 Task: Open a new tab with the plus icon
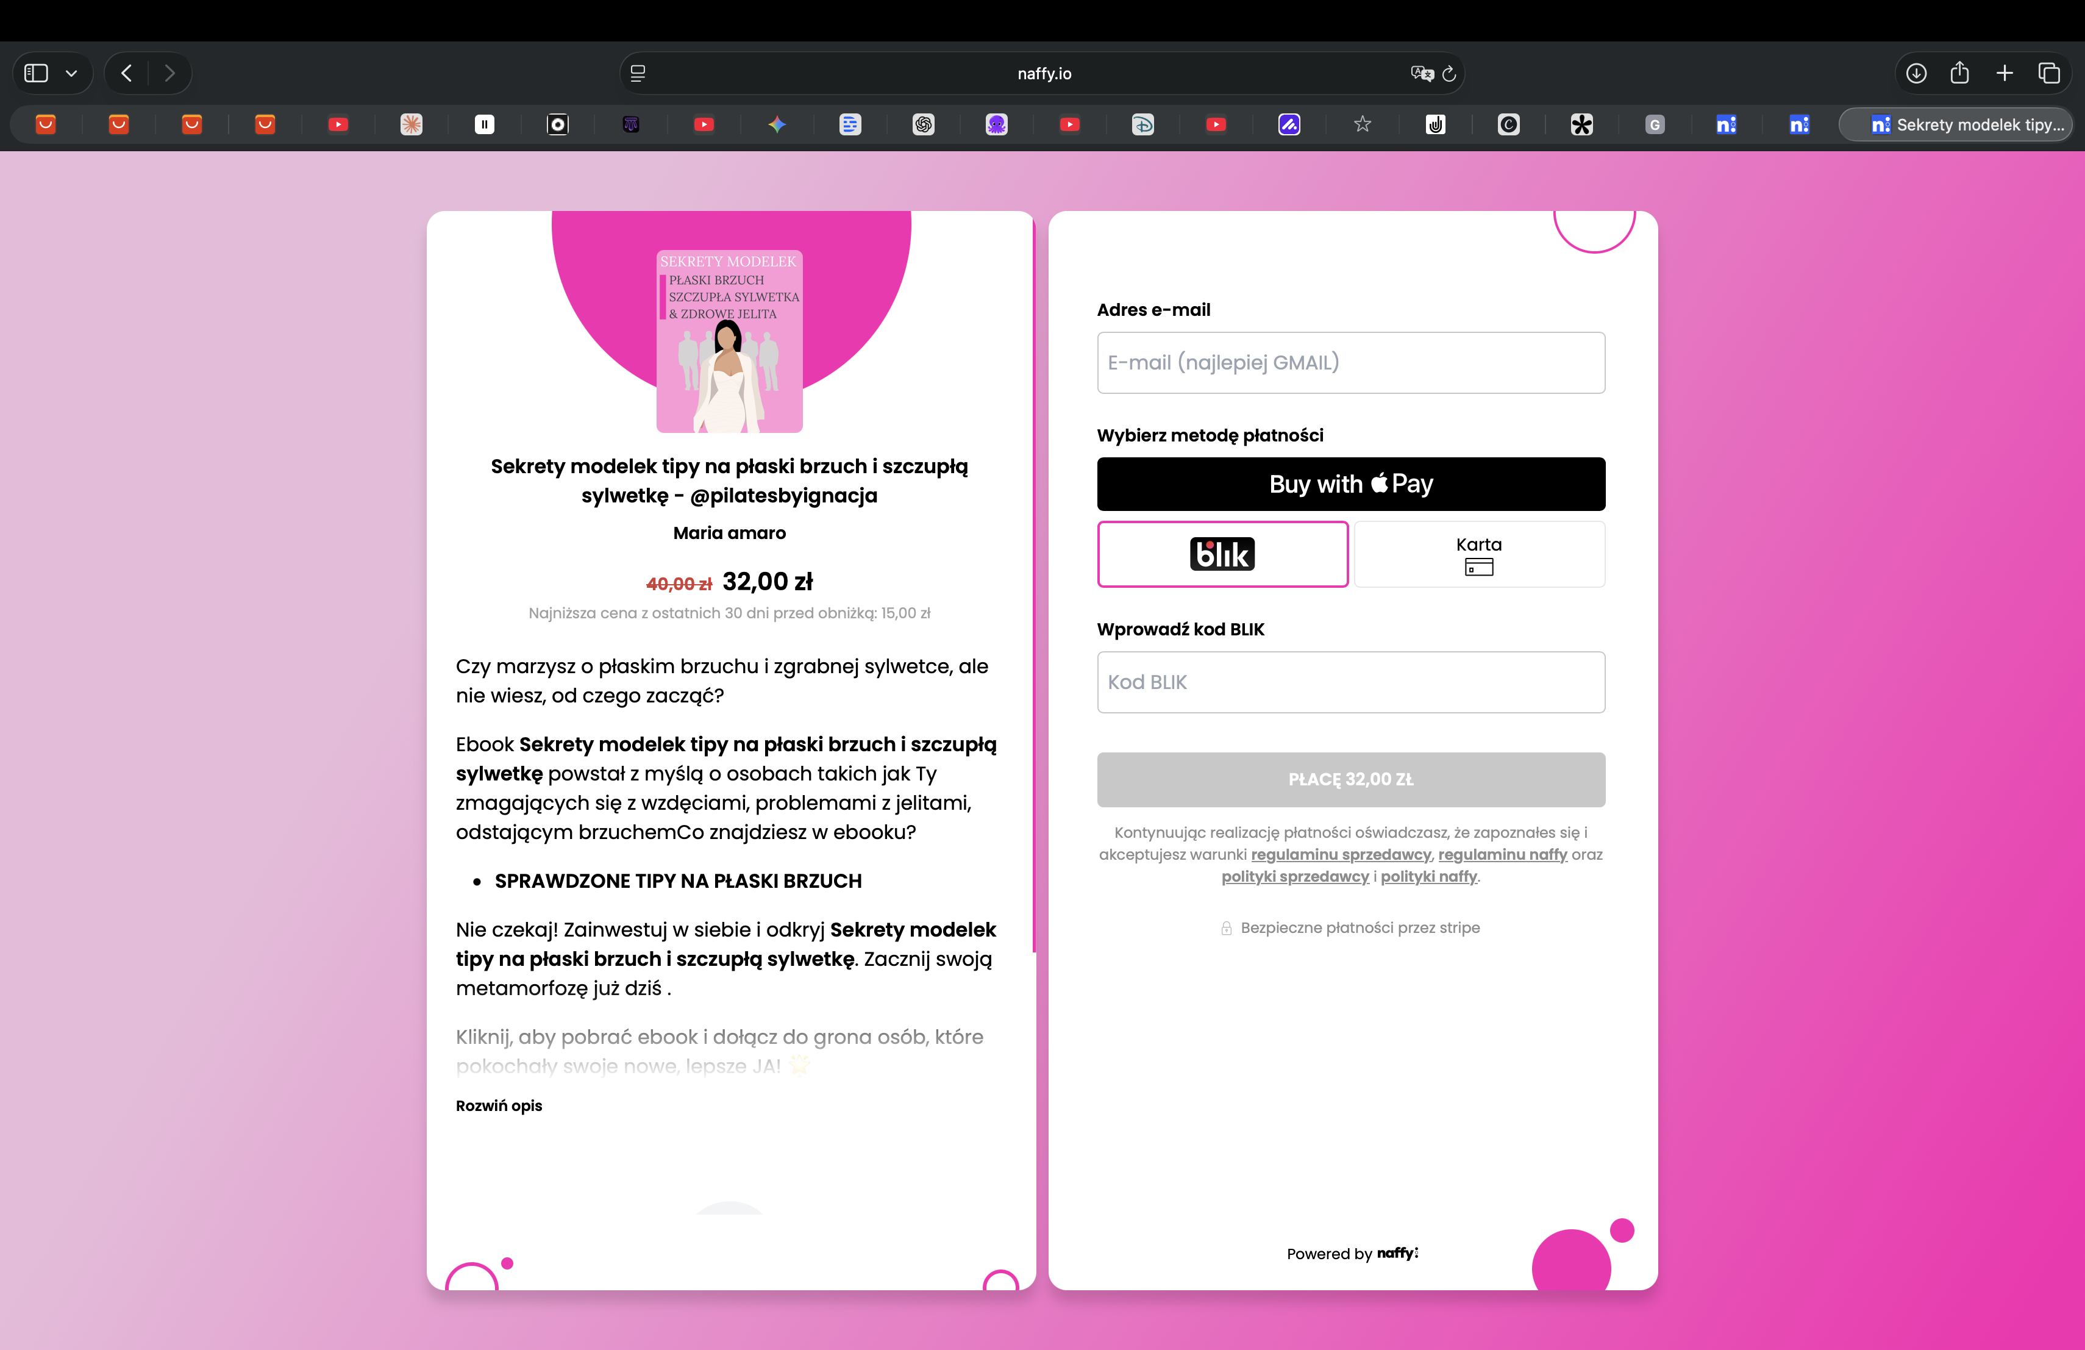click(2005, 74)
